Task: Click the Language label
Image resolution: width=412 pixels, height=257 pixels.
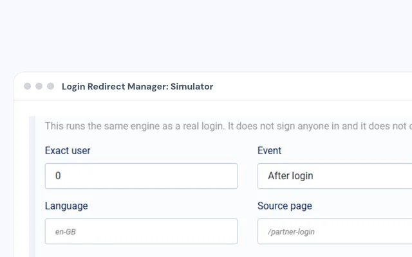Action: pos(66,206)
